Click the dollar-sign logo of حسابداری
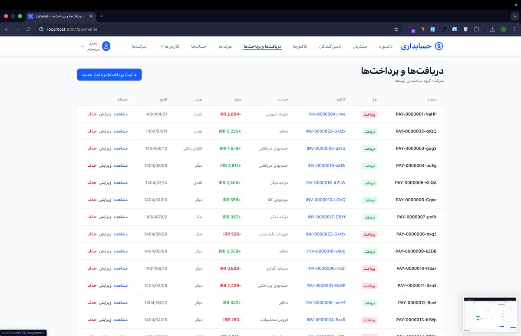Screen dimensions: 521x336 point(439,46)
